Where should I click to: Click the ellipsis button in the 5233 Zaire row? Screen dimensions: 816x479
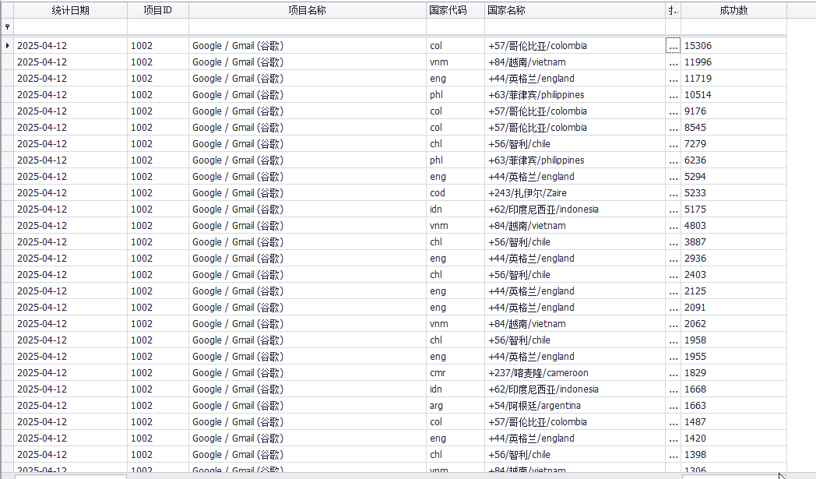pos(673,193)
